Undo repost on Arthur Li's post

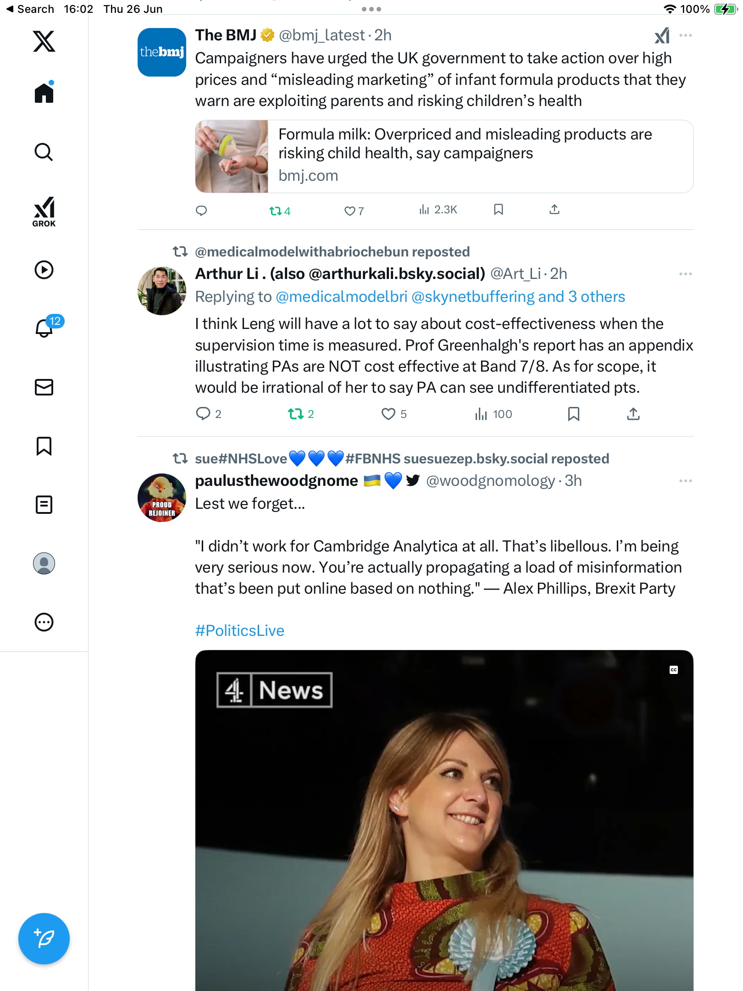point(301,414)
